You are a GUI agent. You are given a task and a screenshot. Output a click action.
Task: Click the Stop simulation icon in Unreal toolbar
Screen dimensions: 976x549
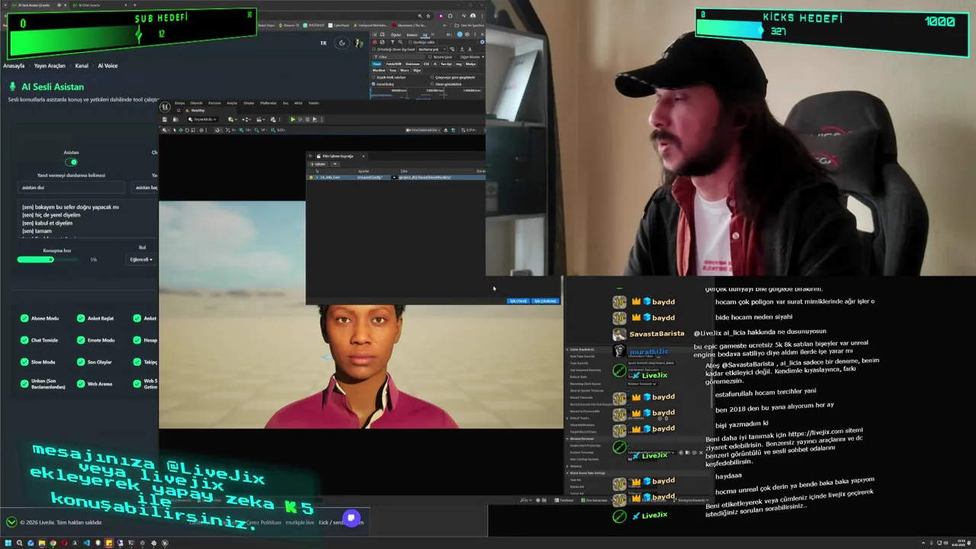[307, 120]
